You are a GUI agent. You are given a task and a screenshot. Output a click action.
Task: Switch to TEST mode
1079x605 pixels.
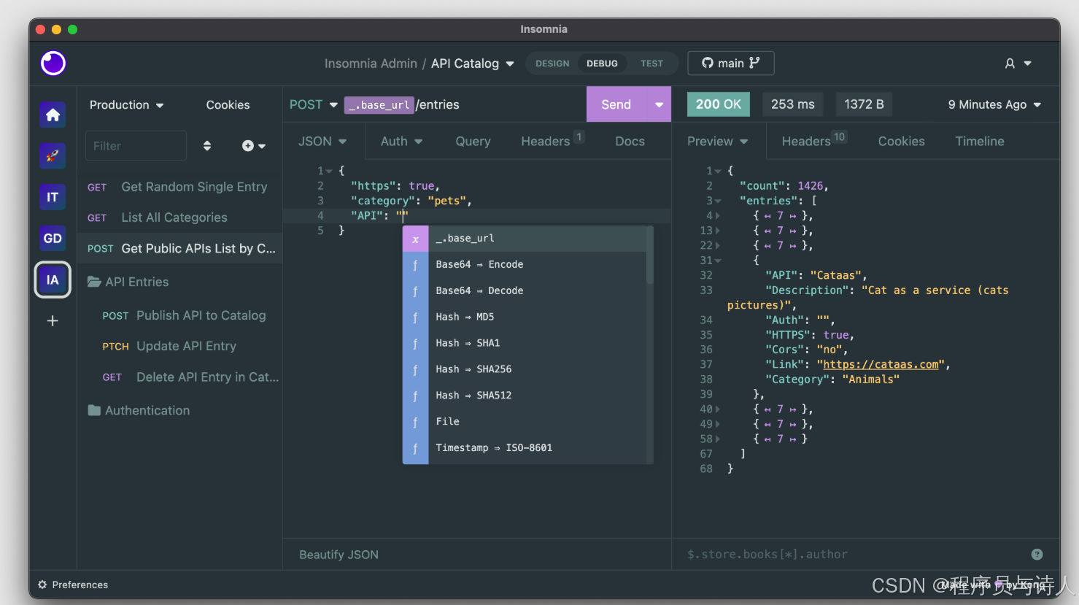pos(651,63)
